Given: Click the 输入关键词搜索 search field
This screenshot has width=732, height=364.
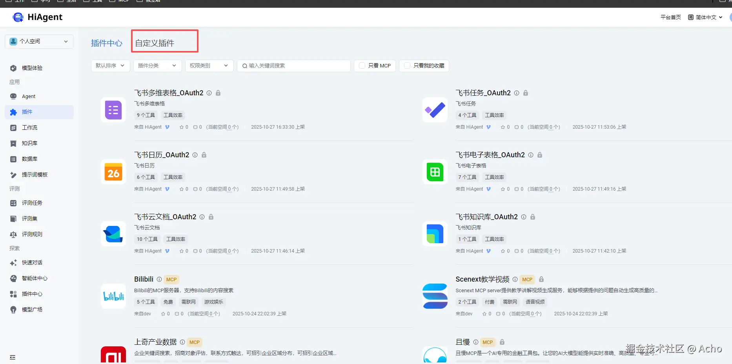Looking at the screenshot, I should click(x=294, y=66).
